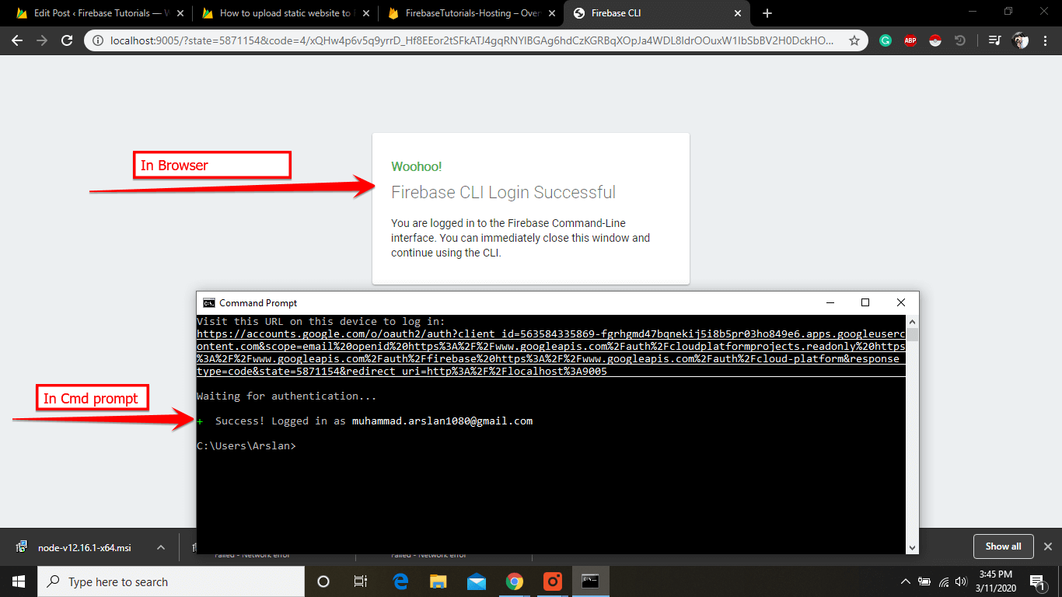Click the Woohoo! text
Screen dimensions: 1062x597
(417, 166)
